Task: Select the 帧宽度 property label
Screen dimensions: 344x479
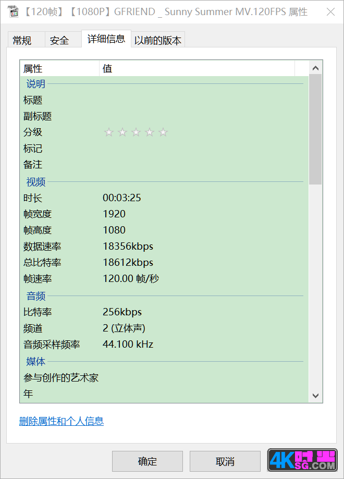Action: coord(38,214)
